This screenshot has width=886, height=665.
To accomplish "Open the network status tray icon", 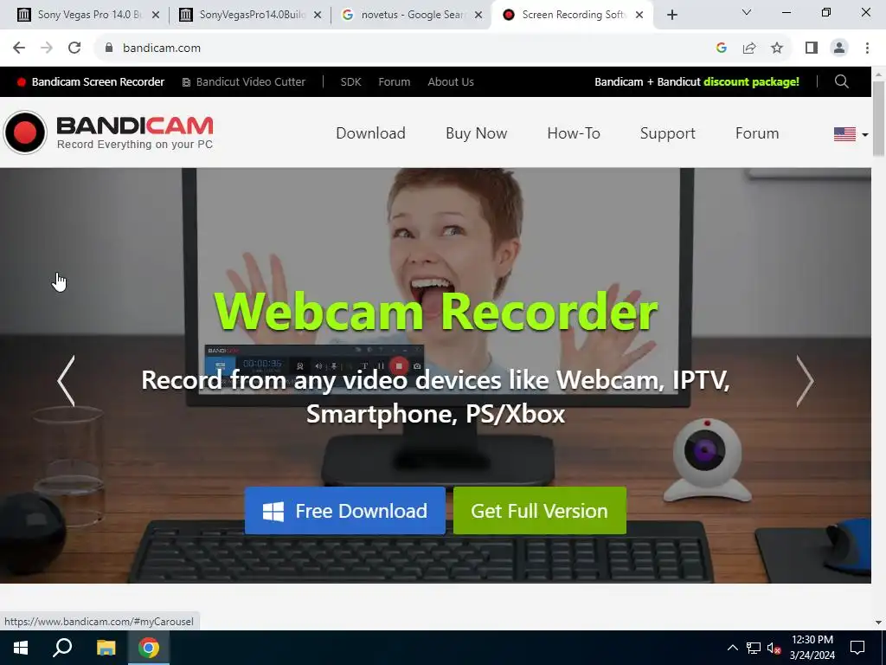I will click(754, 648).
